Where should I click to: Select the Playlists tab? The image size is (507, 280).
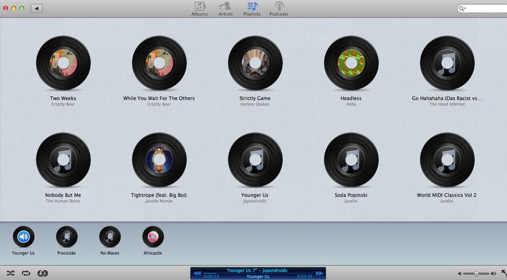(252, 8)
